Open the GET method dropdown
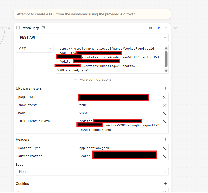Image resolution: width=208 pixels, height=193 pixels. point(34,49)
